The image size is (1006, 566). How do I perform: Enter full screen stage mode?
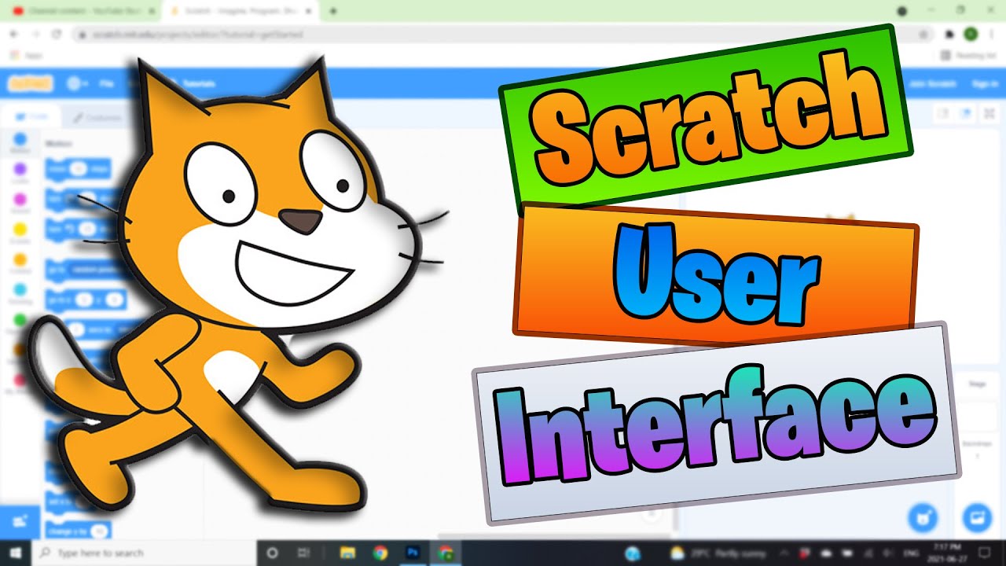[x=989, y=113]
